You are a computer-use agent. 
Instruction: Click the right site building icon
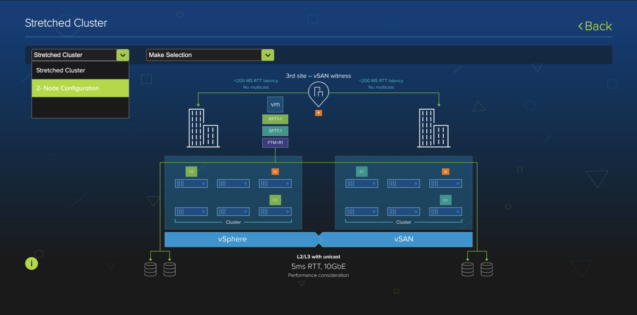pyautogui.click(x=434, y=128)
